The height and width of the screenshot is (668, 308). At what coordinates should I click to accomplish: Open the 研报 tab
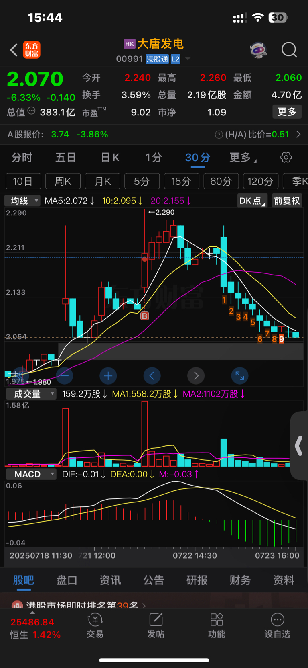tap(197, 580)
